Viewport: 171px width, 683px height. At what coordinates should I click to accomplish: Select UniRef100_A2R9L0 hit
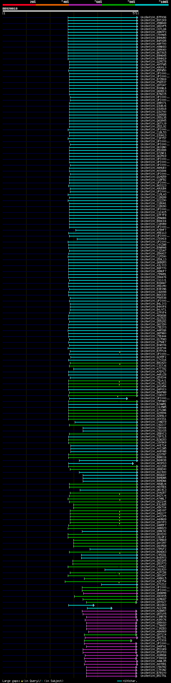click(153, 416)
